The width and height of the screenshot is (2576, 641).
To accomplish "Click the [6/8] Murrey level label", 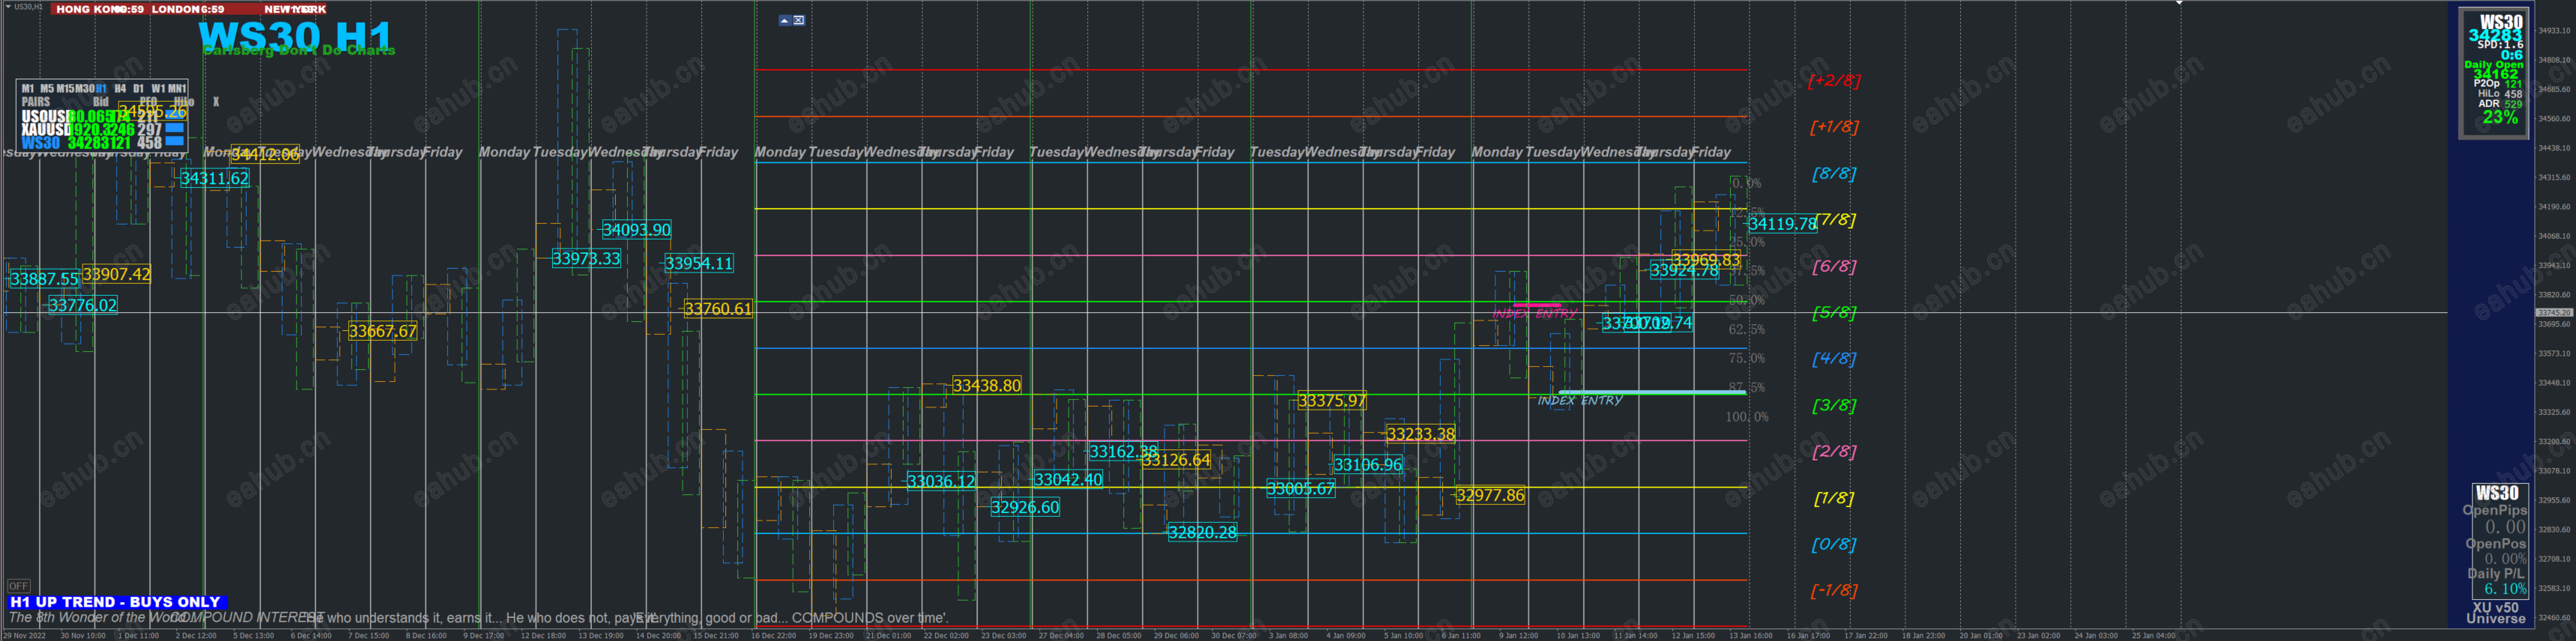I will click(1834, 266).
